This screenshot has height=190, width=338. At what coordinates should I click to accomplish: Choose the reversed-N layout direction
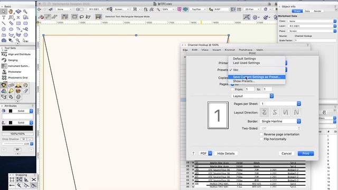286,112
